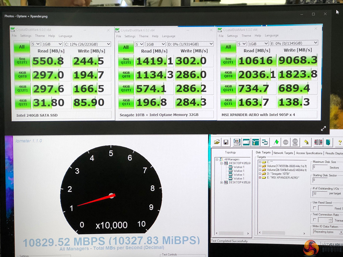The image size is (343, 257).
Task: Click the Targets list horizontal scrollbar
Action: point(282,233)
